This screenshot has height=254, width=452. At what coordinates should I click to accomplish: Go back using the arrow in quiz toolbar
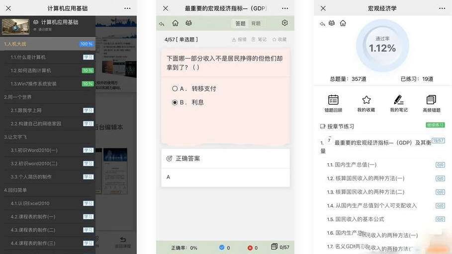coord(162,24)
